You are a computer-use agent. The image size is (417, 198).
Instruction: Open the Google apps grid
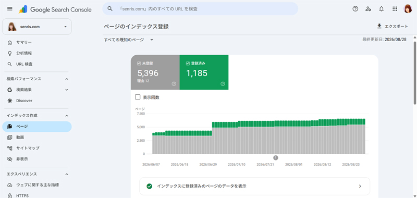coord(395,9)
